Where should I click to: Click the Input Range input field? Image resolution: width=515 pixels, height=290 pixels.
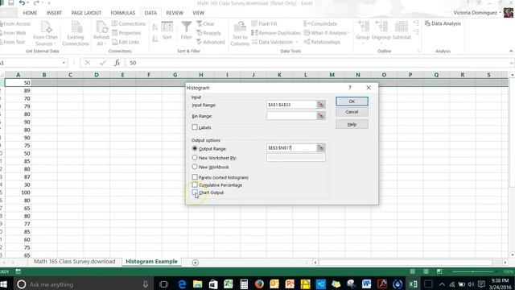(291, 105)
